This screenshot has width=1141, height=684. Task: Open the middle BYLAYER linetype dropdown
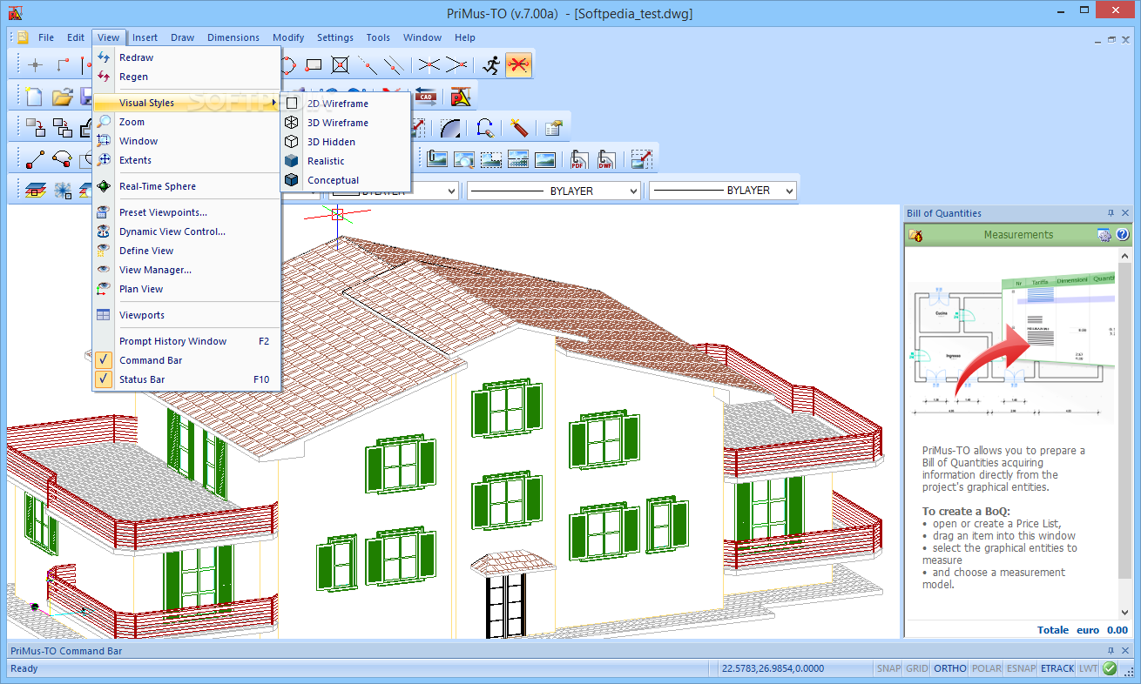coord(554,191)
